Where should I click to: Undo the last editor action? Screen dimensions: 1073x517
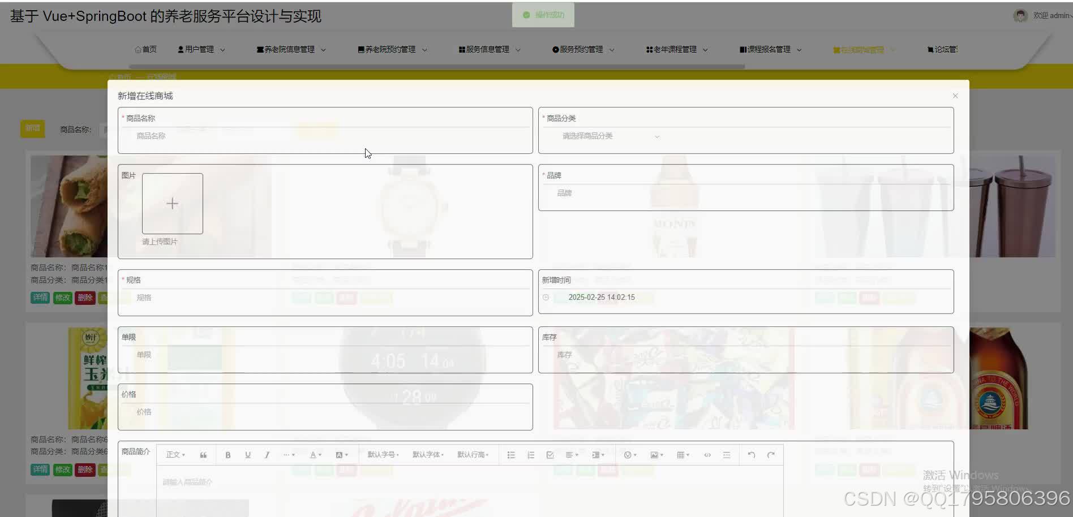[x=752, y=455]
